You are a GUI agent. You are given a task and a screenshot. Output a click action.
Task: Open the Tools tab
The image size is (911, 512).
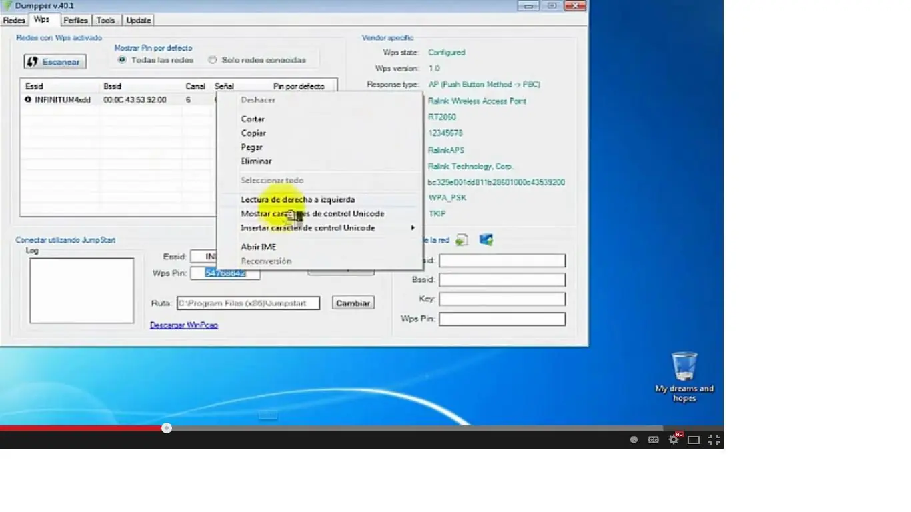pos(105,21)
